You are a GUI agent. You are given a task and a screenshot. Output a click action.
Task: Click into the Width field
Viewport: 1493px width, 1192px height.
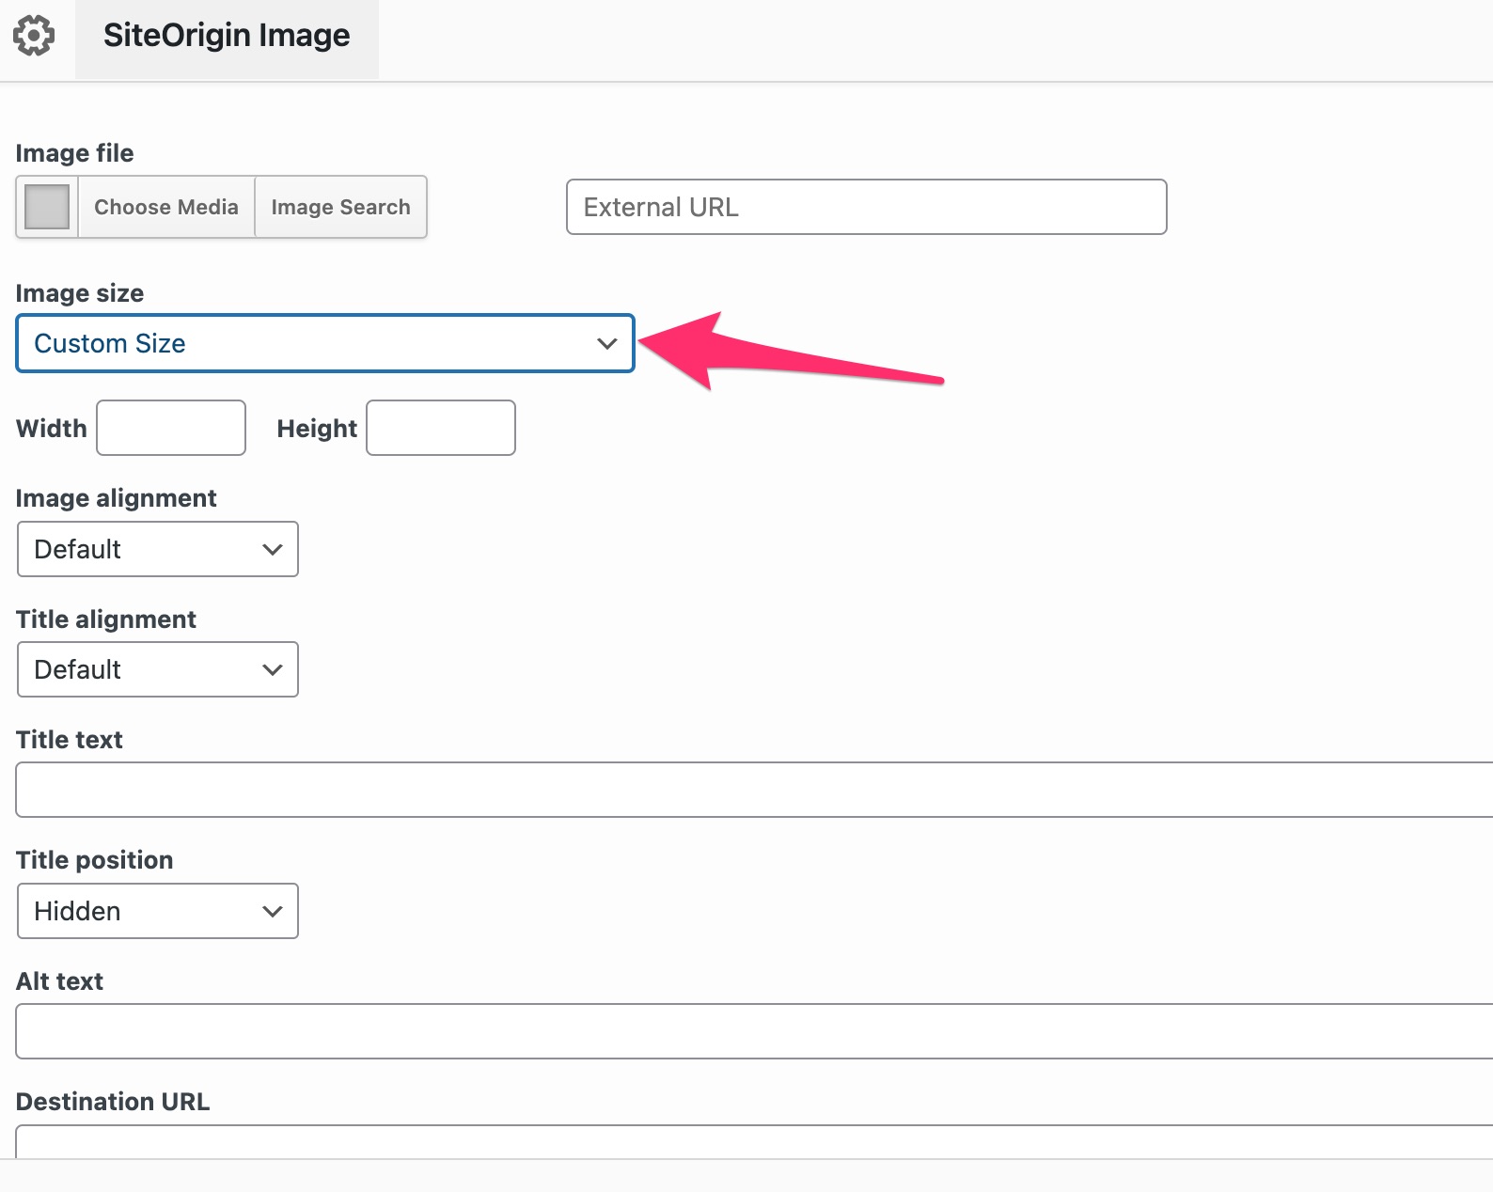tap(171, 428)
